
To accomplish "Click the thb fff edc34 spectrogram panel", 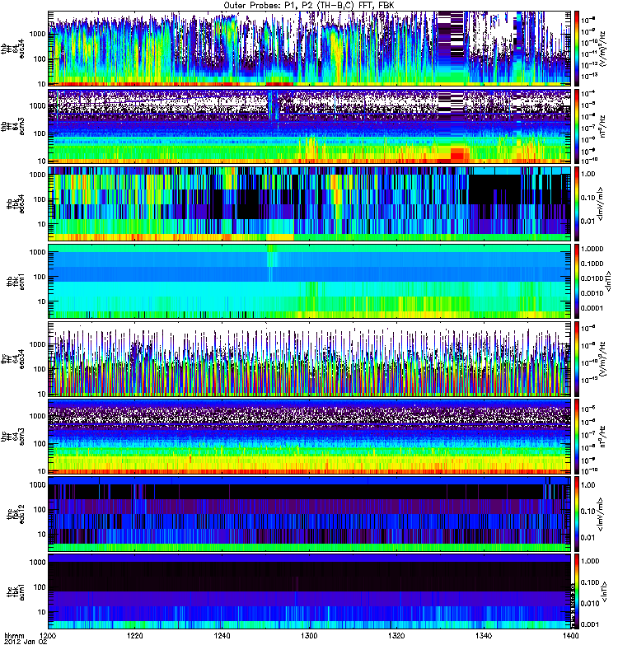I will click(x=309, y=49).
